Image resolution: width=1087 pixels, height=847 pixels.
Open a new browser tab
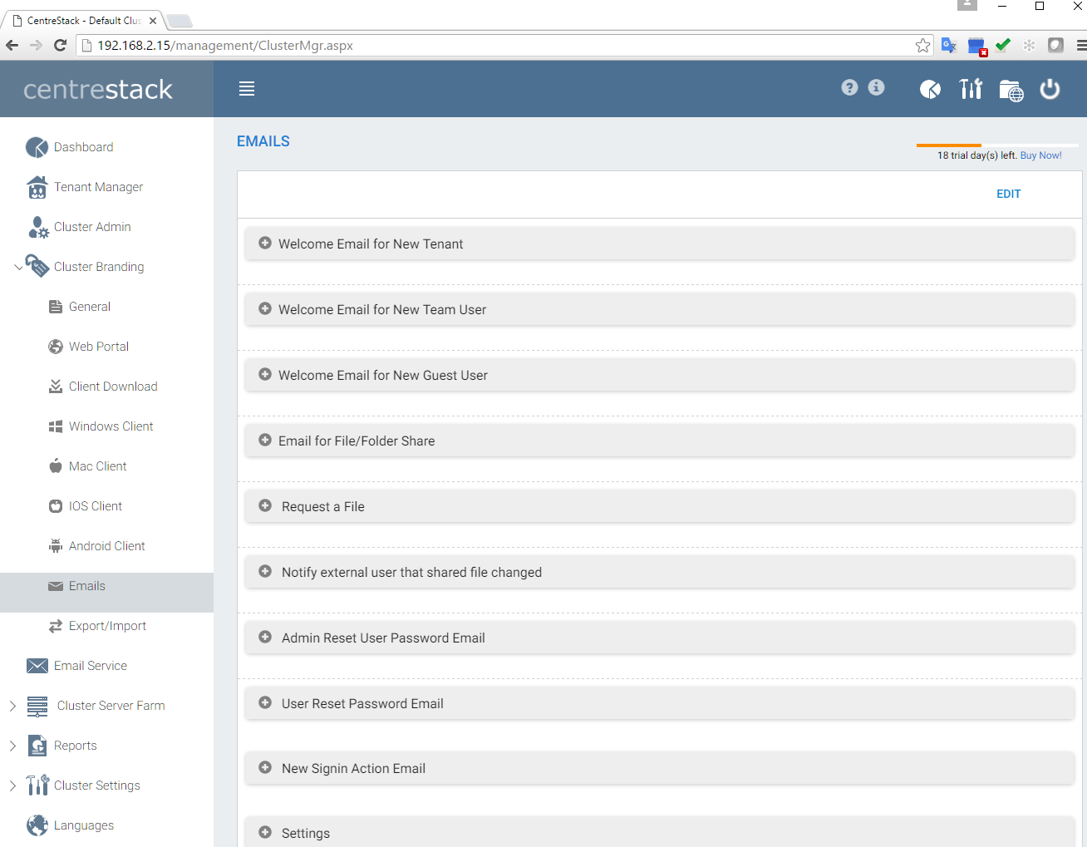180,21
